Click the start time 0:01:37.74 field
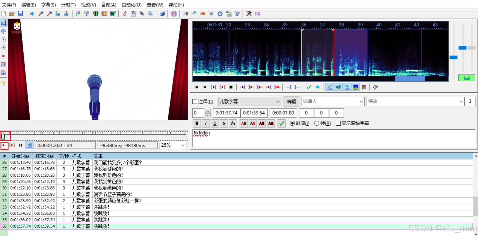The image size is (478, 236). tap(226, 113)
